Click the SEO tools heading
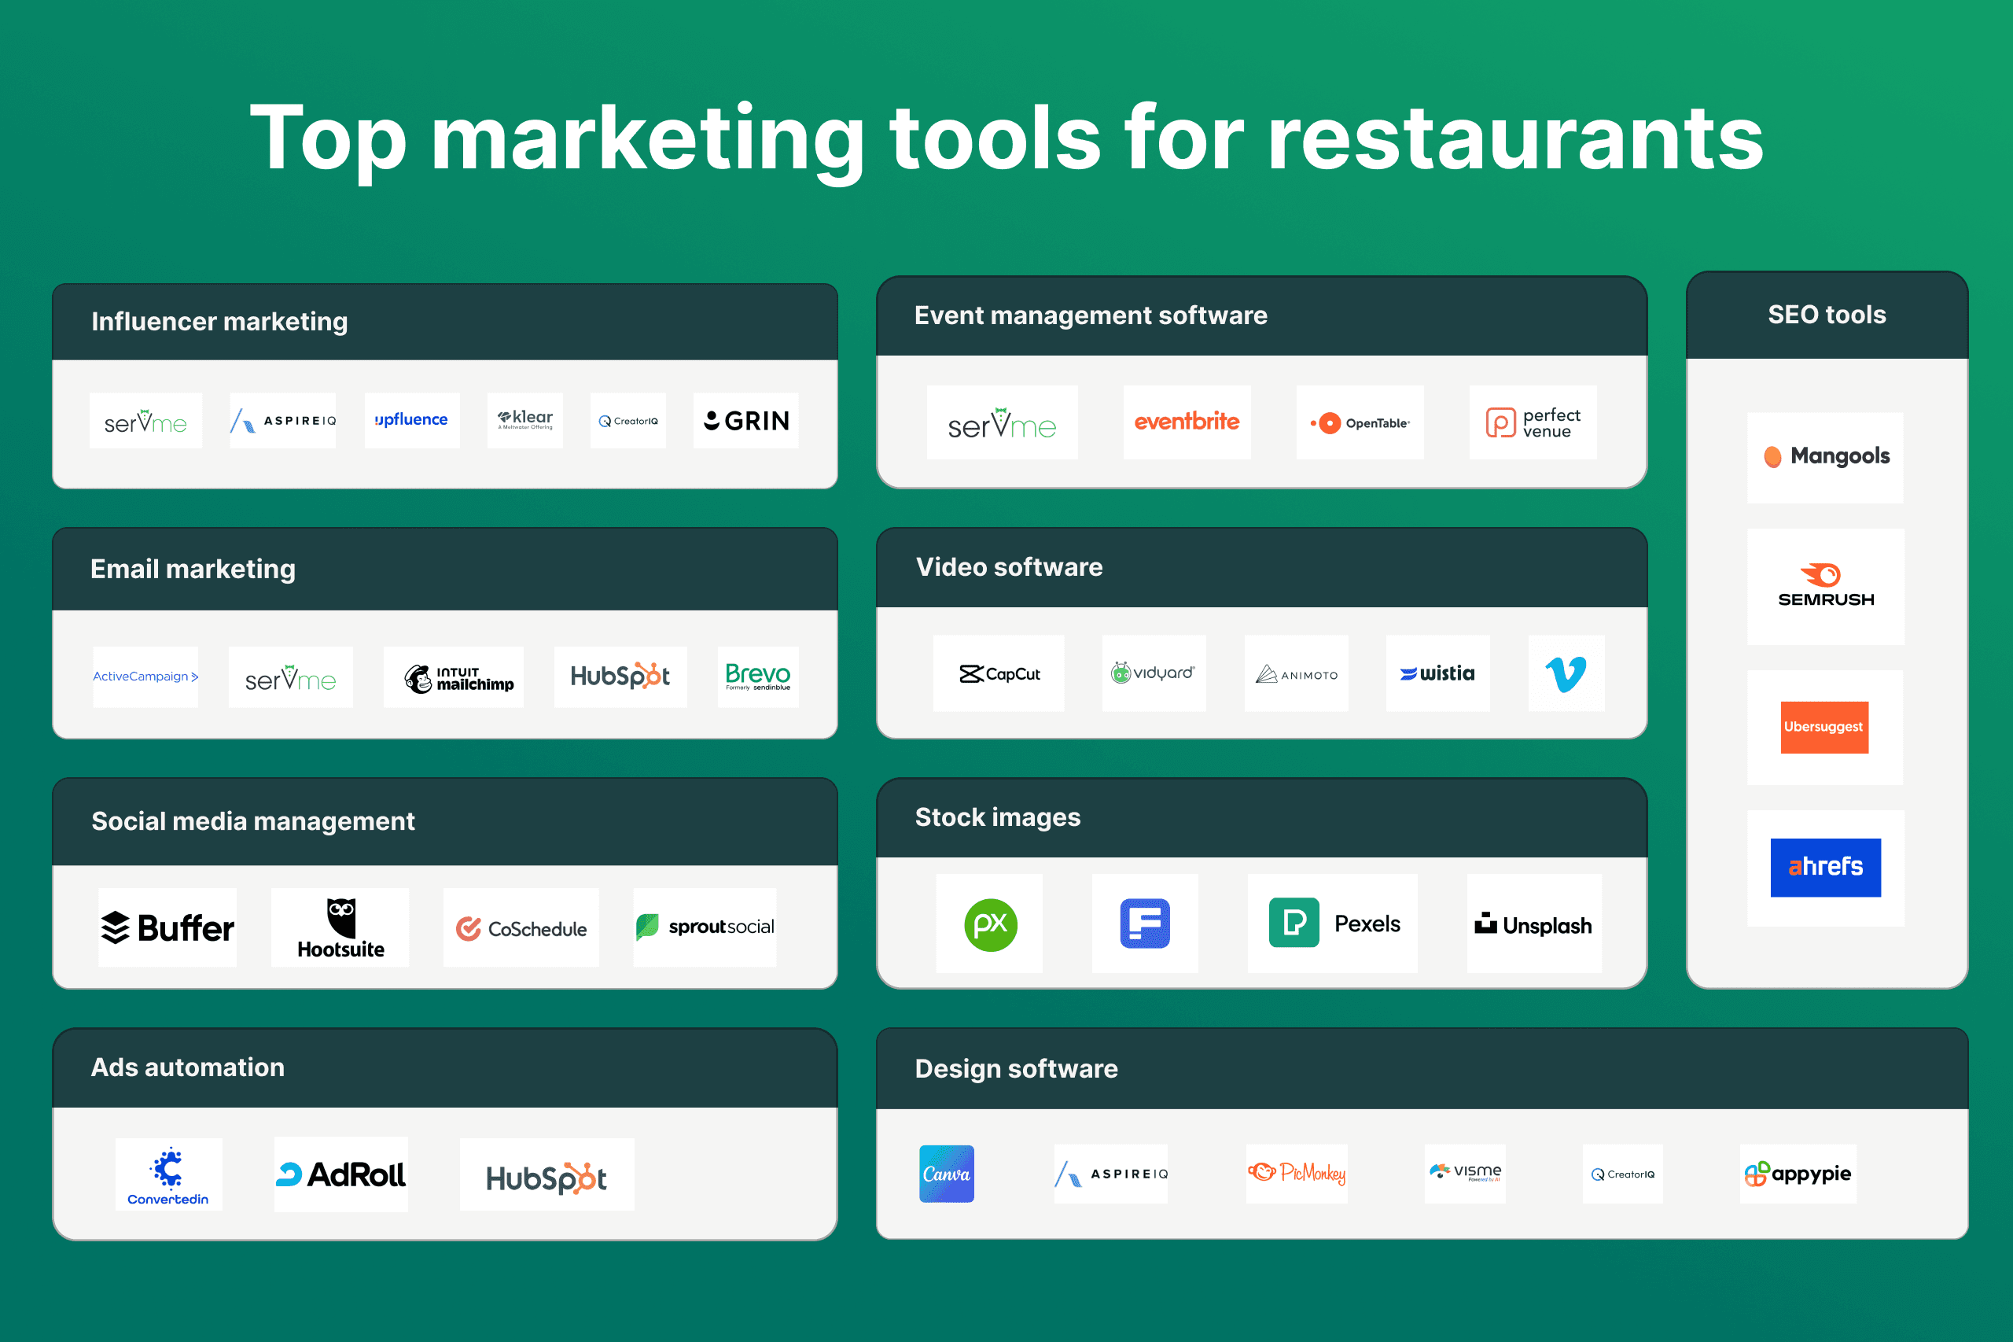The width and height of the screenshot is (2013, 1342). pos(1827,314)
